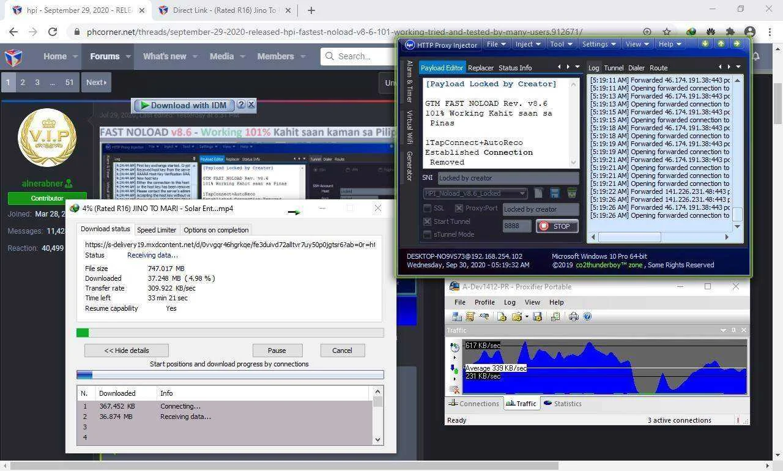
Task: Click the Proxifier printer toolbar icon
Action: point(574,316)
